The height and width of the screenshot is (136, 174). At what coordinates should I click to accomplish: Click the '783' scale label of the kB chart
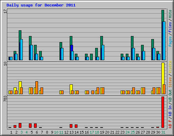tap(5, 99)
